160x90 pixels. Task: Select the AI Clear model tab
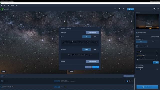click(x=153, y=42)
